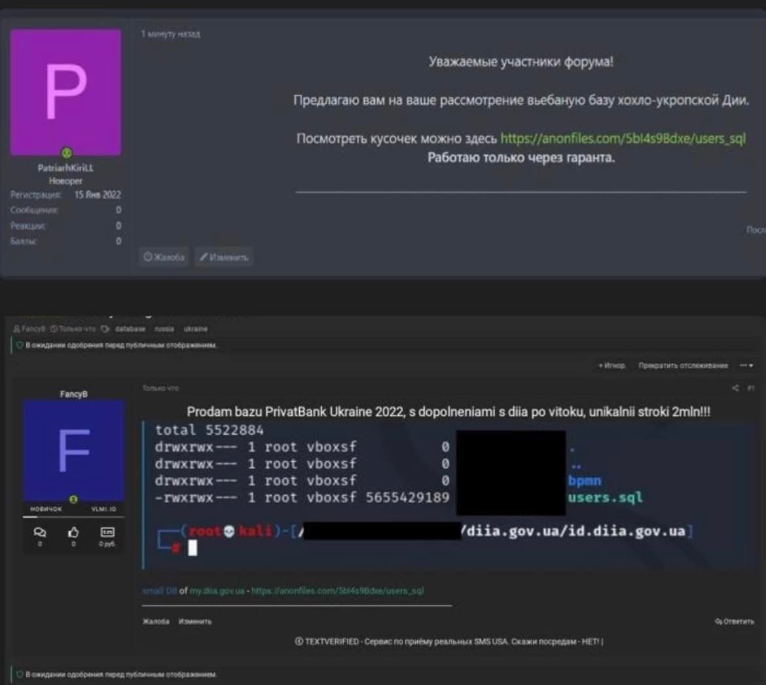The width and height of the screenshot is (766, 685).
Task: Open the my.diia.gov.ua link
Action: [217, 591]
